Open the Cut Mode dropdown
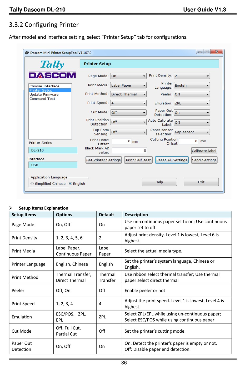This screenshot has width=250, height=365. coord(128,113)
